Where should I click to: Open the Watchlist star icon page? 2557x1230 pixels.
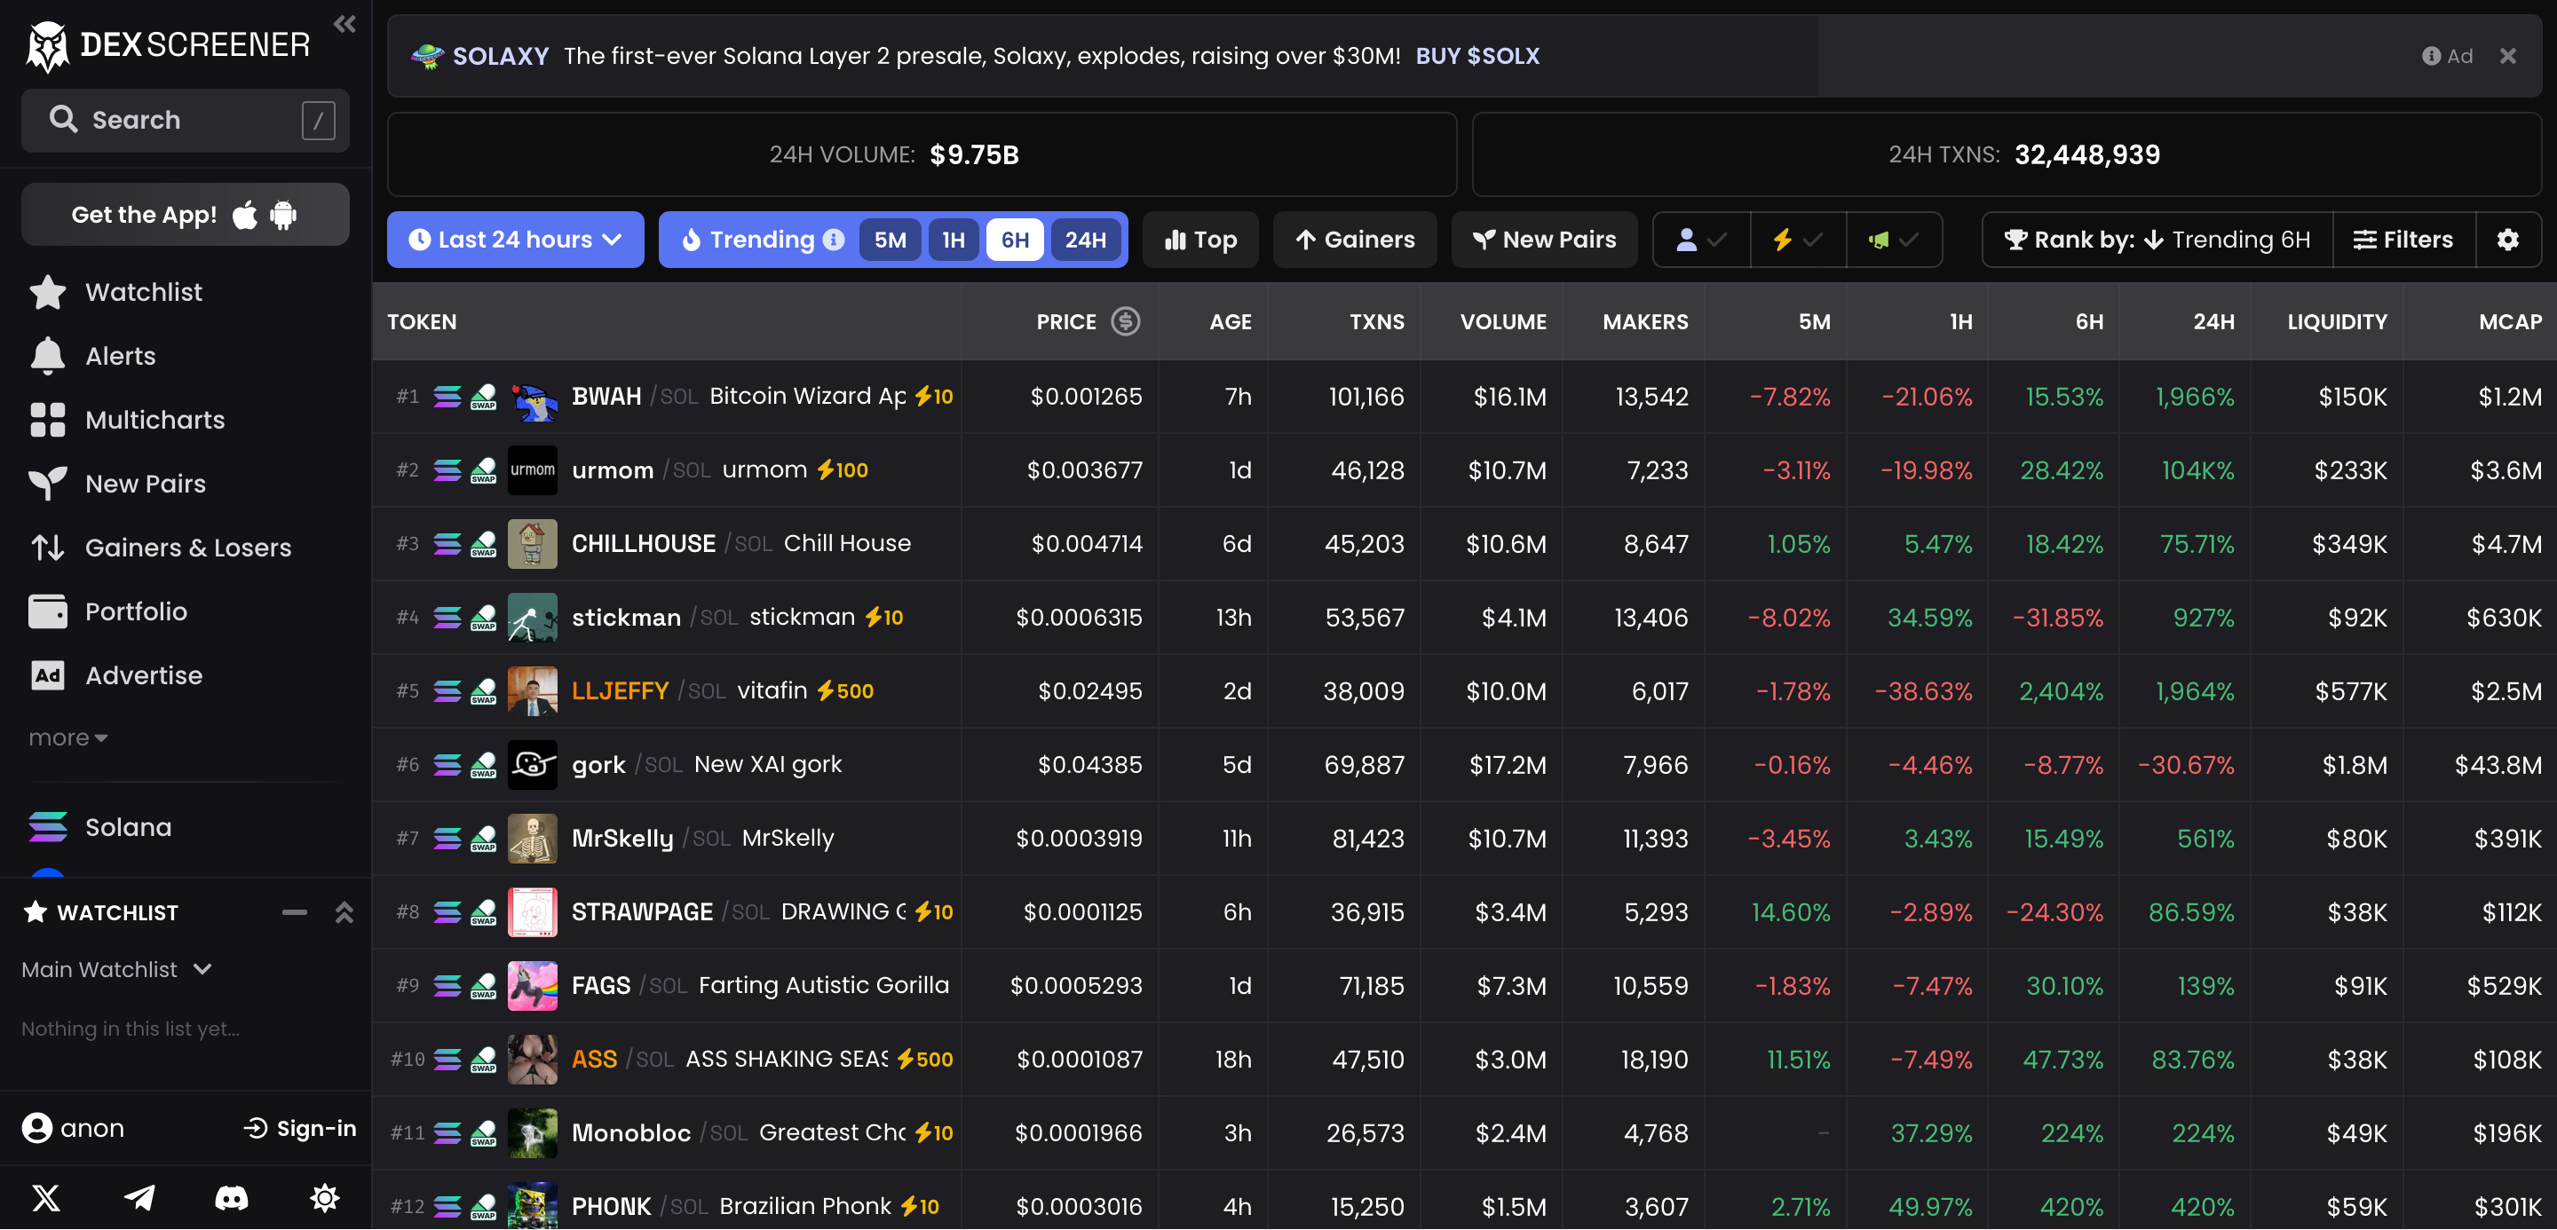coord(48,292)
